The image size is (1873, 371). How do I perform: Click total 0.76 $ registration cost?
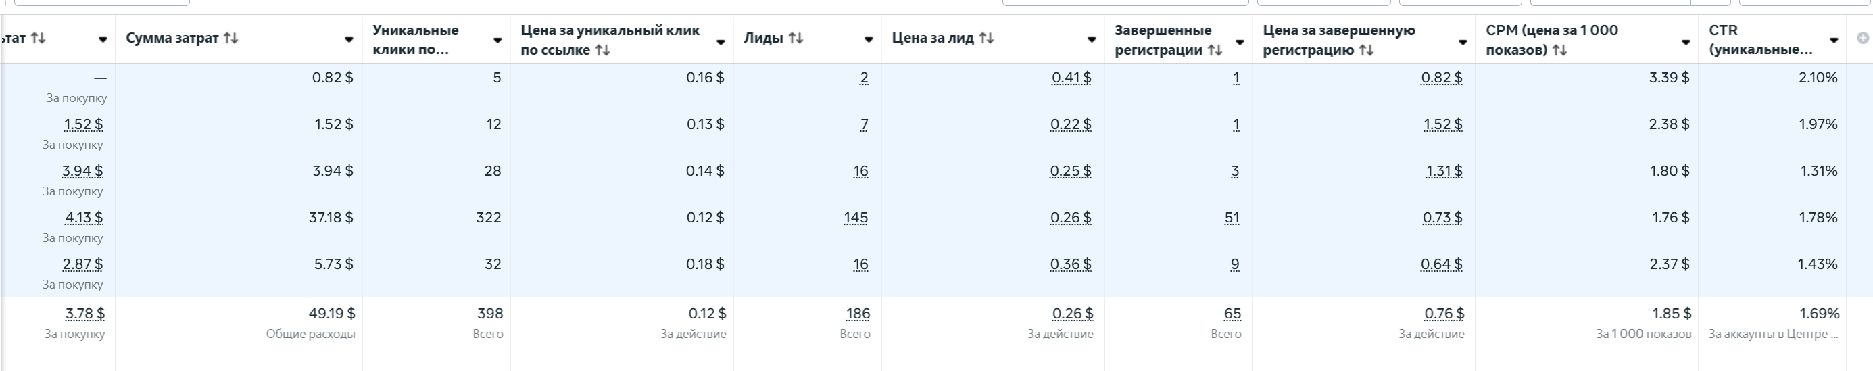click(1444, 314)
